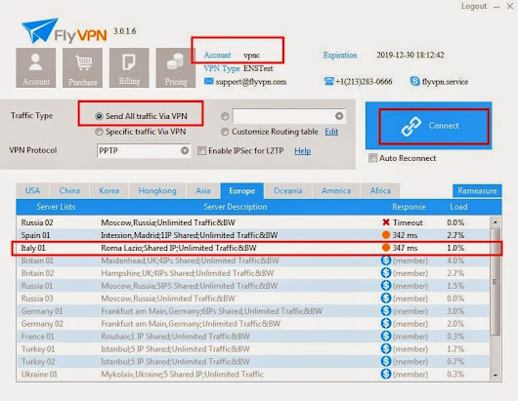Image resolution: width=518 pixels, height=401 pixels.
Task: Click the member dollar icon for Britain 02
Action: point(386,273)
